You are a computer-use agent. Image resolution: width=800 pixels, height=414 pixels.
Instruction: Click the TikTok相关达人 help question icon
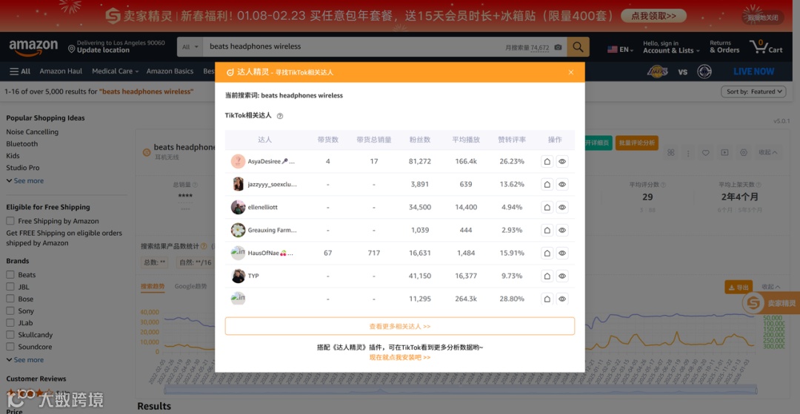pyautogui.click(x=279, y=116)
